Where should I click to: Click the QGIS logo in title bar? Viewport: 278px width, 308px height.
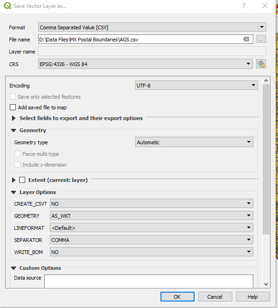pos(7,6)
